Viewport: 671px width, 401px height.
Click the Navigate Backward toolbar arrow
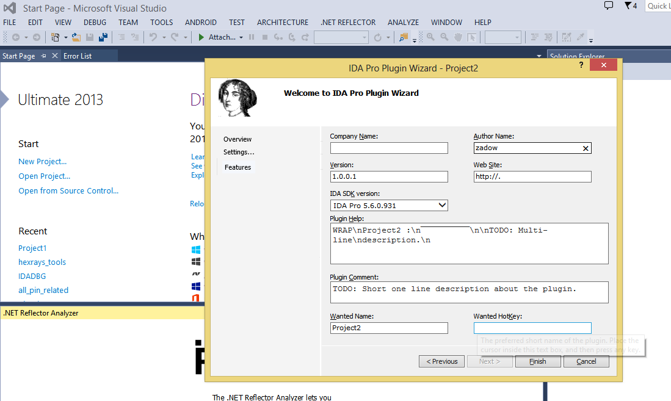click(16, 37)
